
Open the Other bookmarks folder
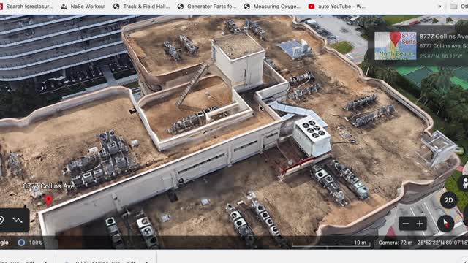point(459,7)
